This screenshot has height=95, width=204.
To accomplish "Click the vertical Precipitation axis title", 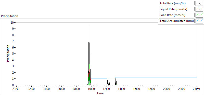I will click(8, 53).
